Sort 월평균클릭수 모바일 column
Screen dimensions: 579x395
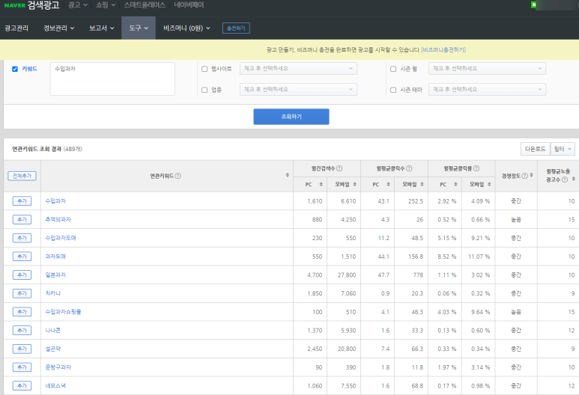[422, 184]
